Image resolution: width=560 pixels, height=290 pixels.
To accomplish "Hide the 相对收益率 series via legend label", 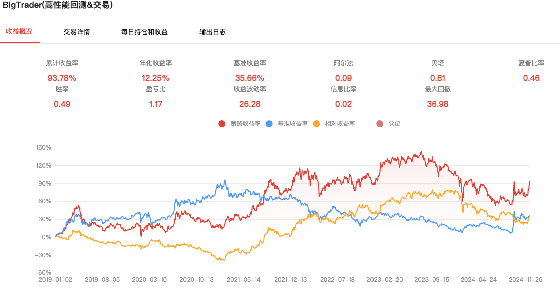I will click(340, 124).
